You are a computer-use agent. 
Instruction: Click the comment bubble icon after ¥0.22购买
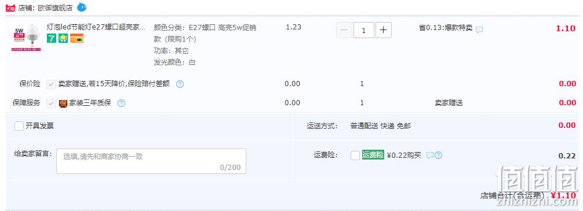click(x=430, y=156)
